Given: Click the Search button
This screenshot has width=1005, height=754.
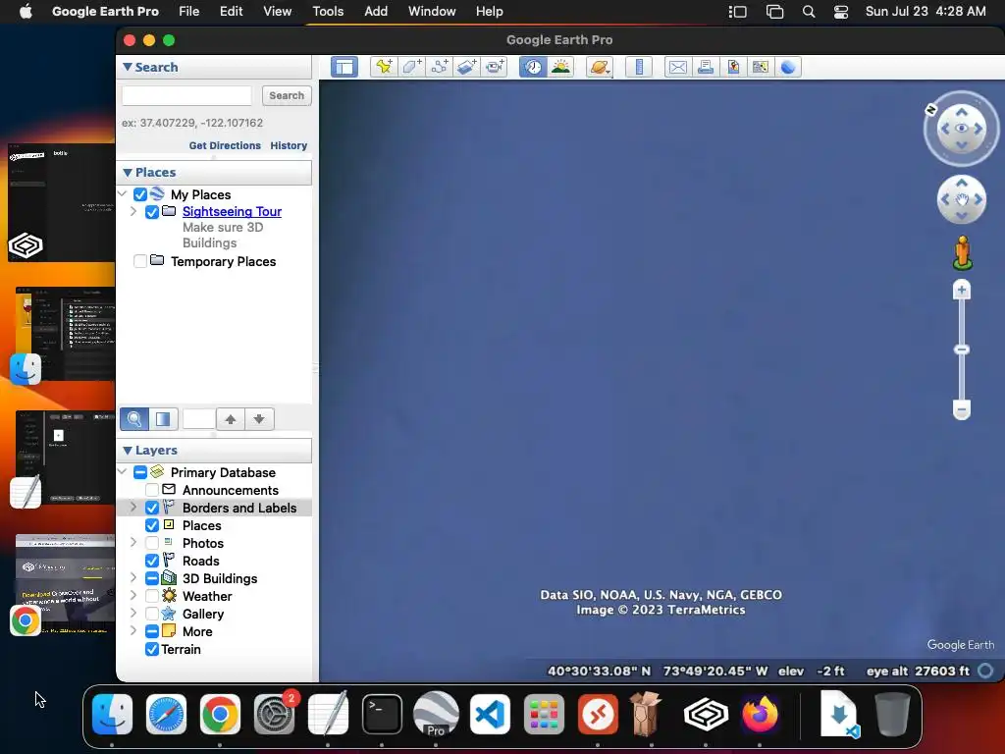Looking at the screenshot, I should pyautogui.click(x=287, y=95).
